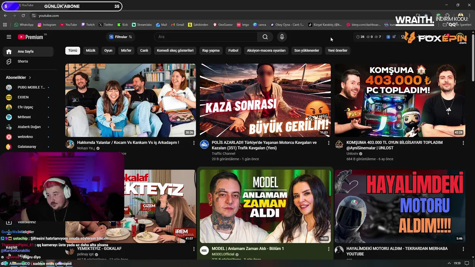Image resolution: width=475 pixels, height=267 pixels.
Task: Click the MODELOfficial channel avatar
Action: click(204, 250)
